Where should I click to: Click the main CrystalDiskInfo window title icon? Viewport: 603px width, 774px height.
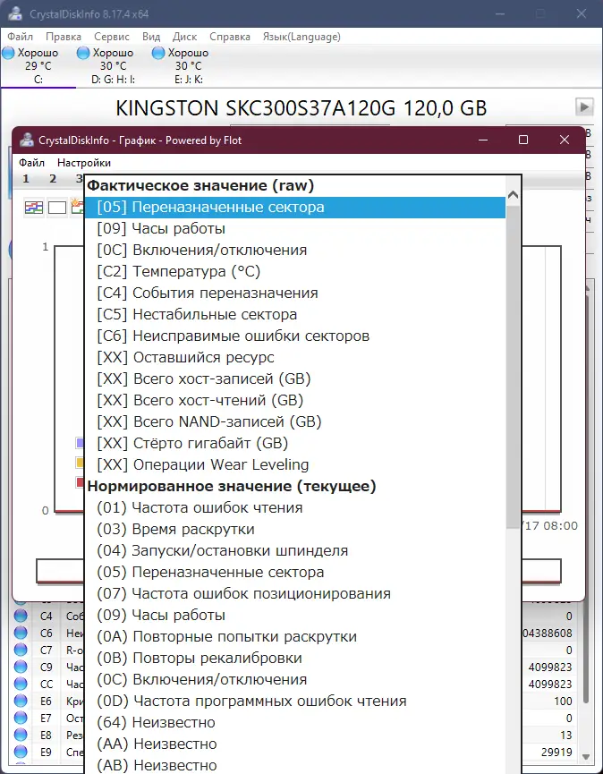15,13
